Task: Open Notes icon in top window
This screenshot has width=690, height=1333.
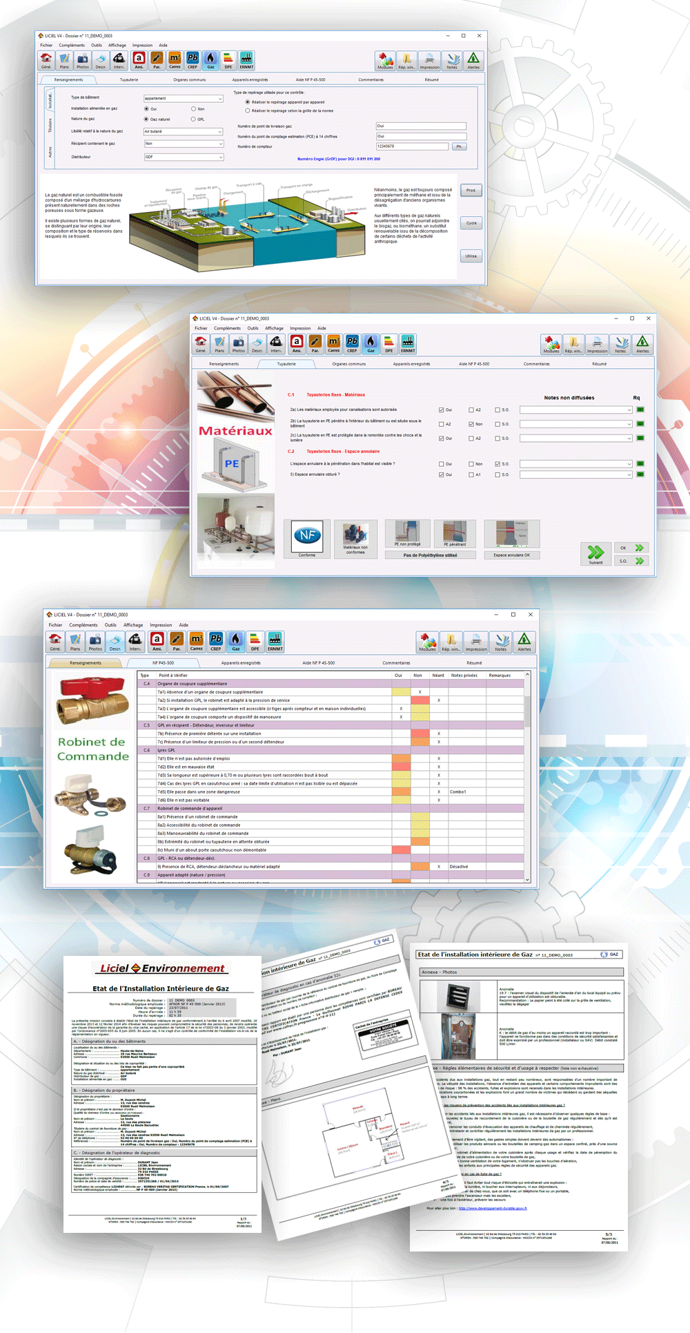Action: [x=452, y=61]
